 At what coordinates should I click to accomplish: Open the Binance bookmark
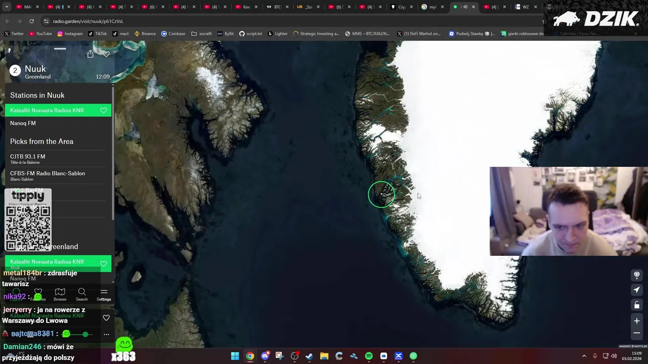point(145,34)
